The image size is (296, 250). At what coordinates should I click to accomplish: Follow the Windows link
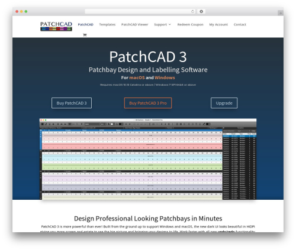pos(165,77)
